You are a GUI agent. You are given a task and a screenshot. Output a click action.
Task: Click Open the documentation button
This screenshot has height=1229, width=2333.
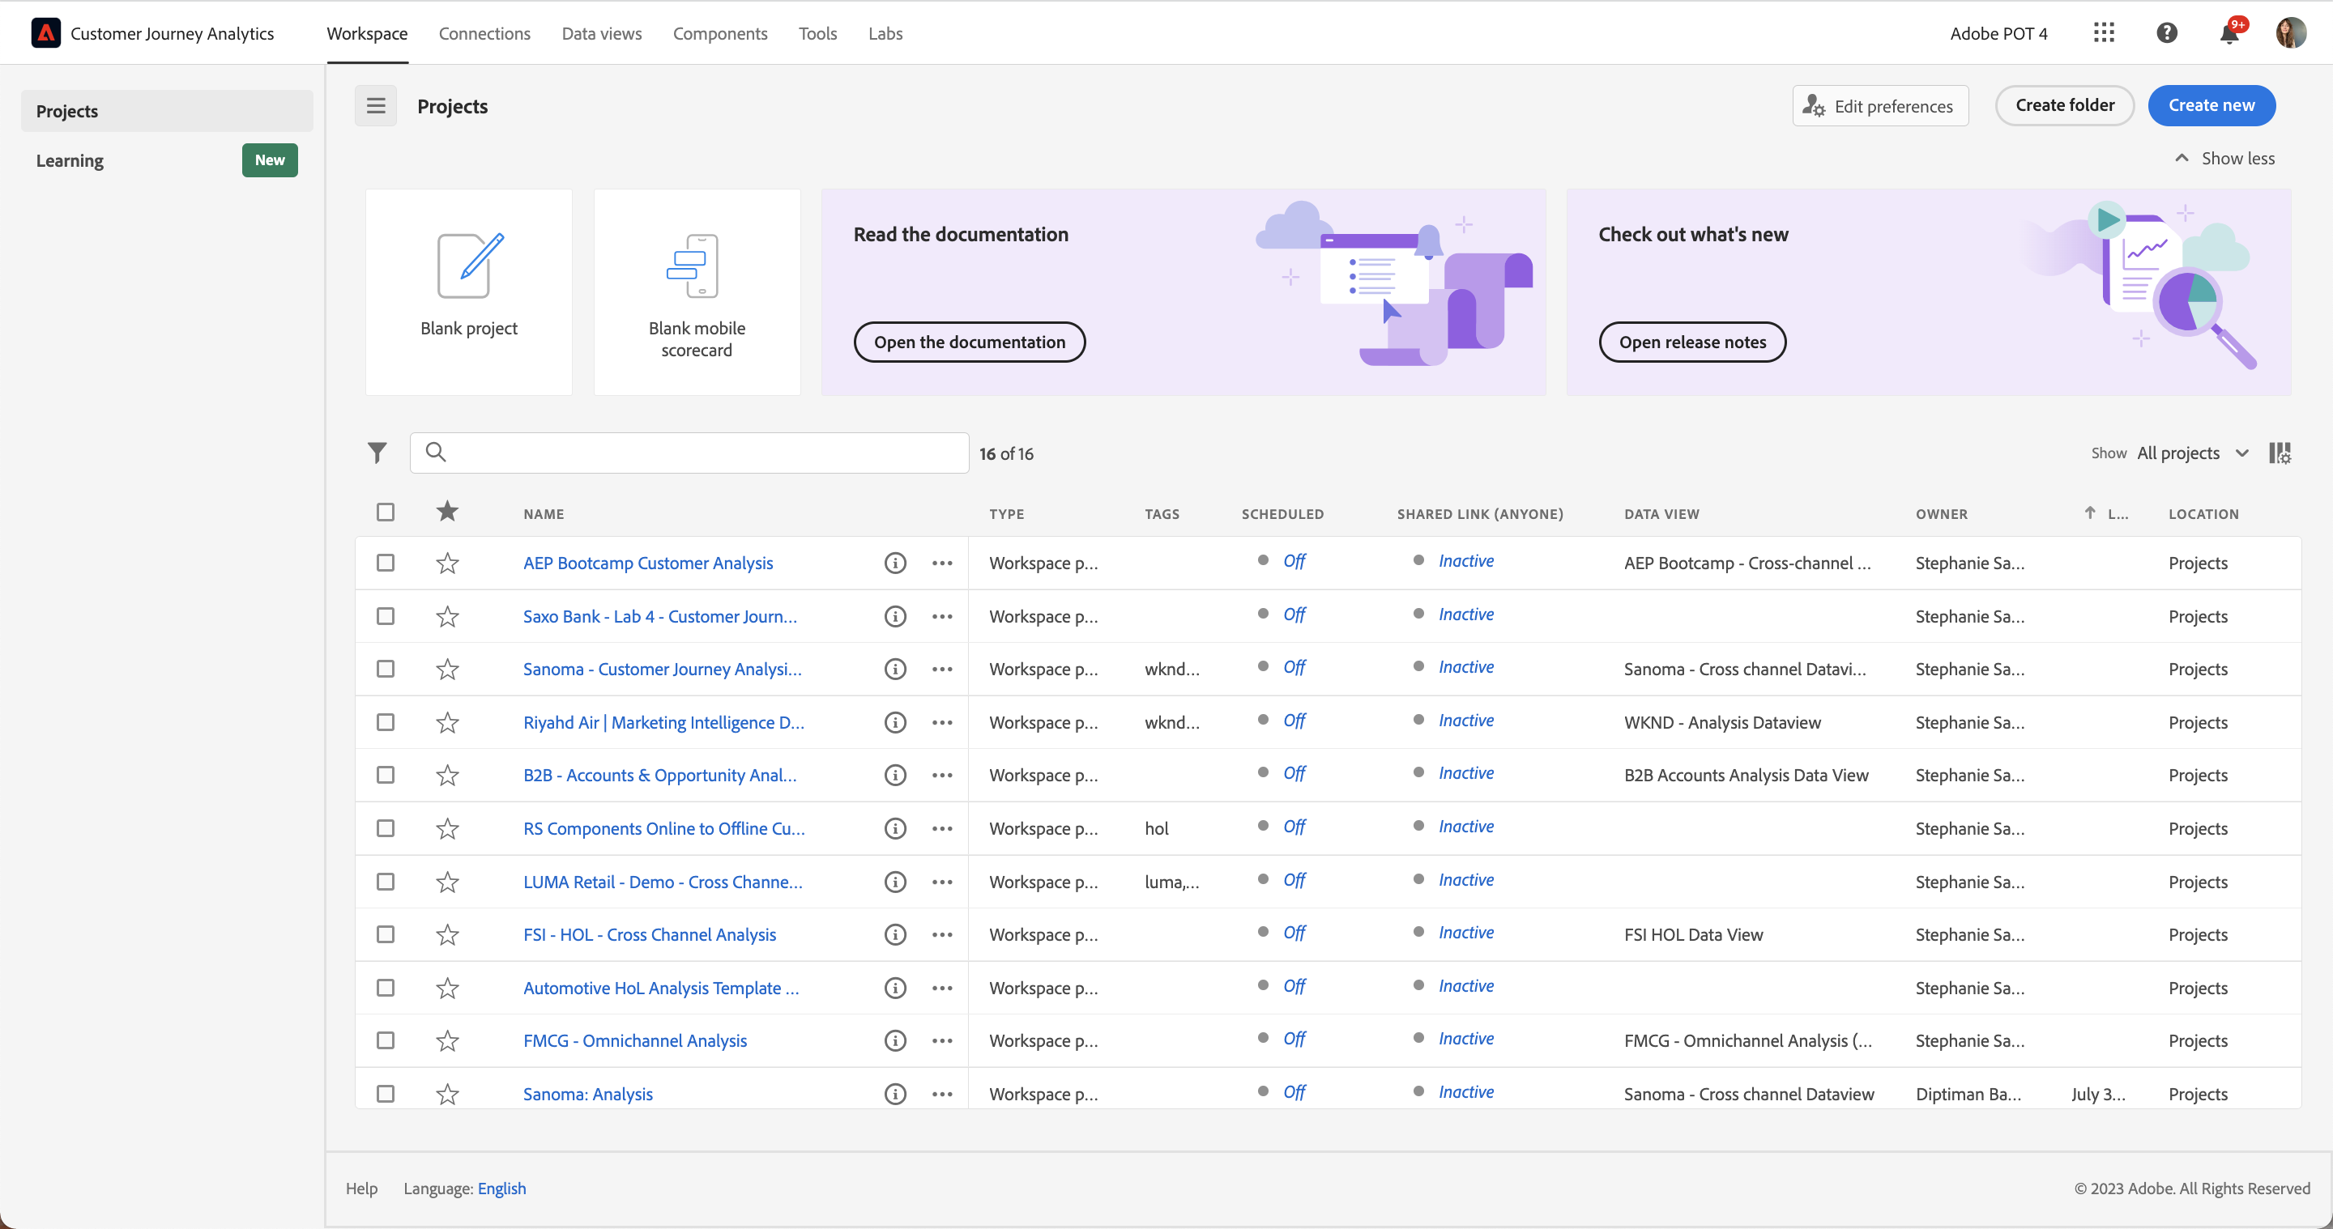[x=969, y=342]
